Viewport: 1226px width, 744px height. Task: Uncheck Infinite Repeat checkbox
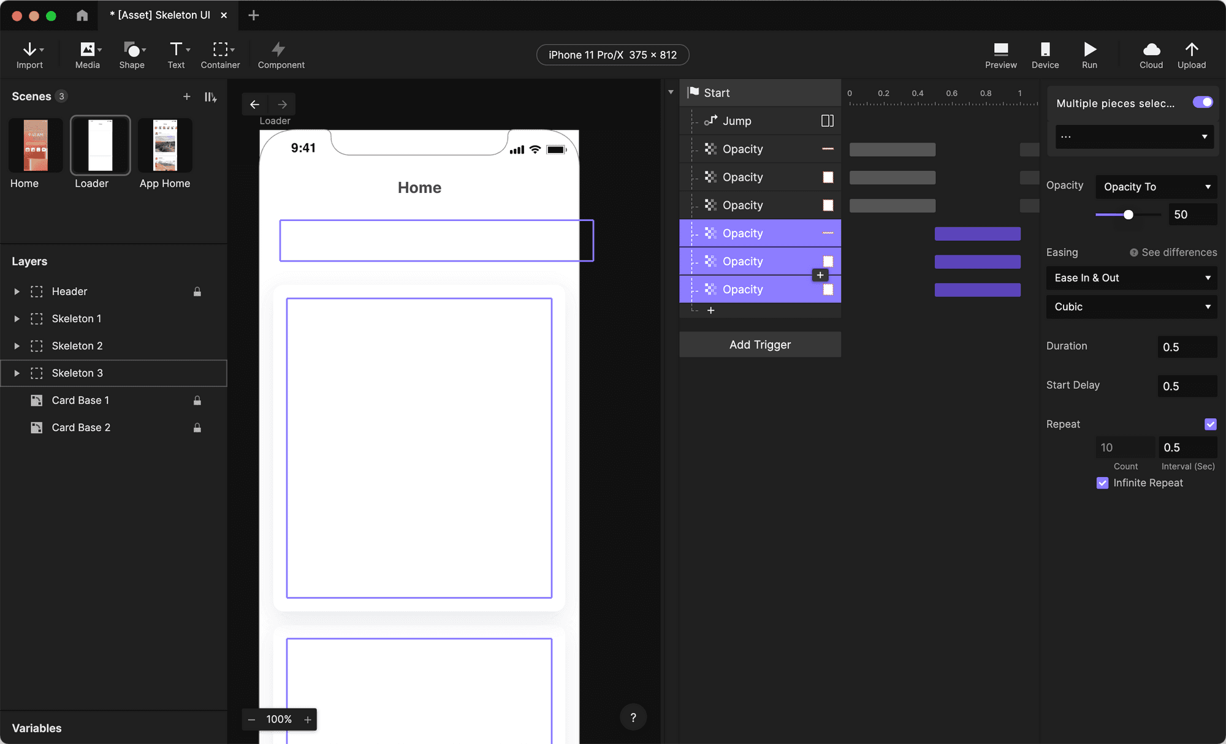tap(1103, 483)
